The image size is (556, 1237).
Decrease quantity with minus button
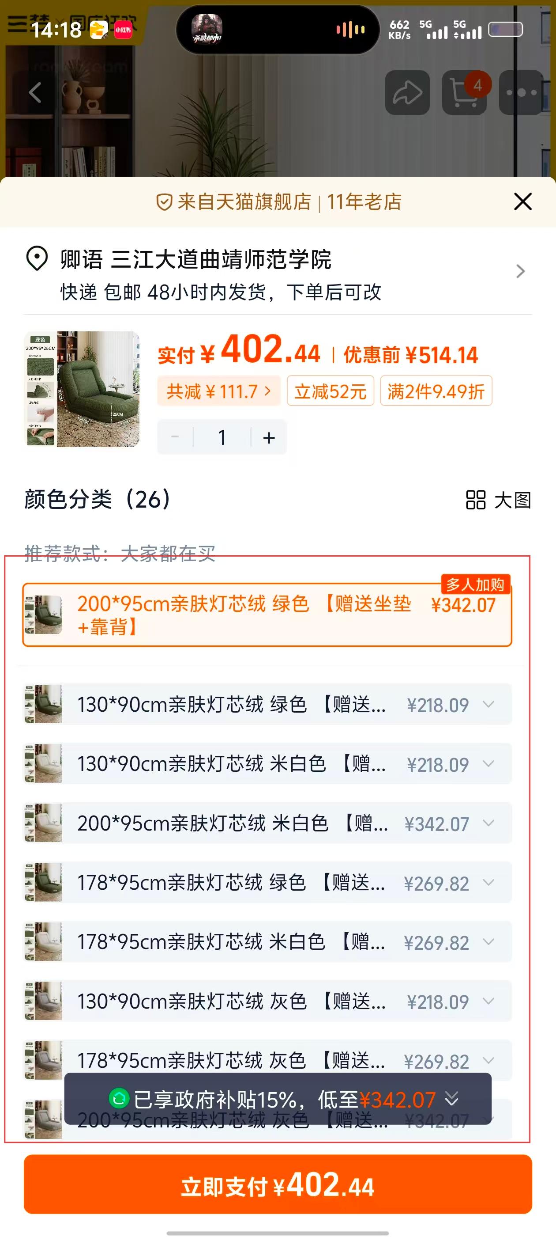click(175, 437)
